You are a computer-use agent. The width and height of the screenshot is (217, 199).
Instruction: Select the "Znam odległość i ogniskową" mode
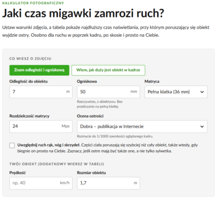[x=39, y=70]
